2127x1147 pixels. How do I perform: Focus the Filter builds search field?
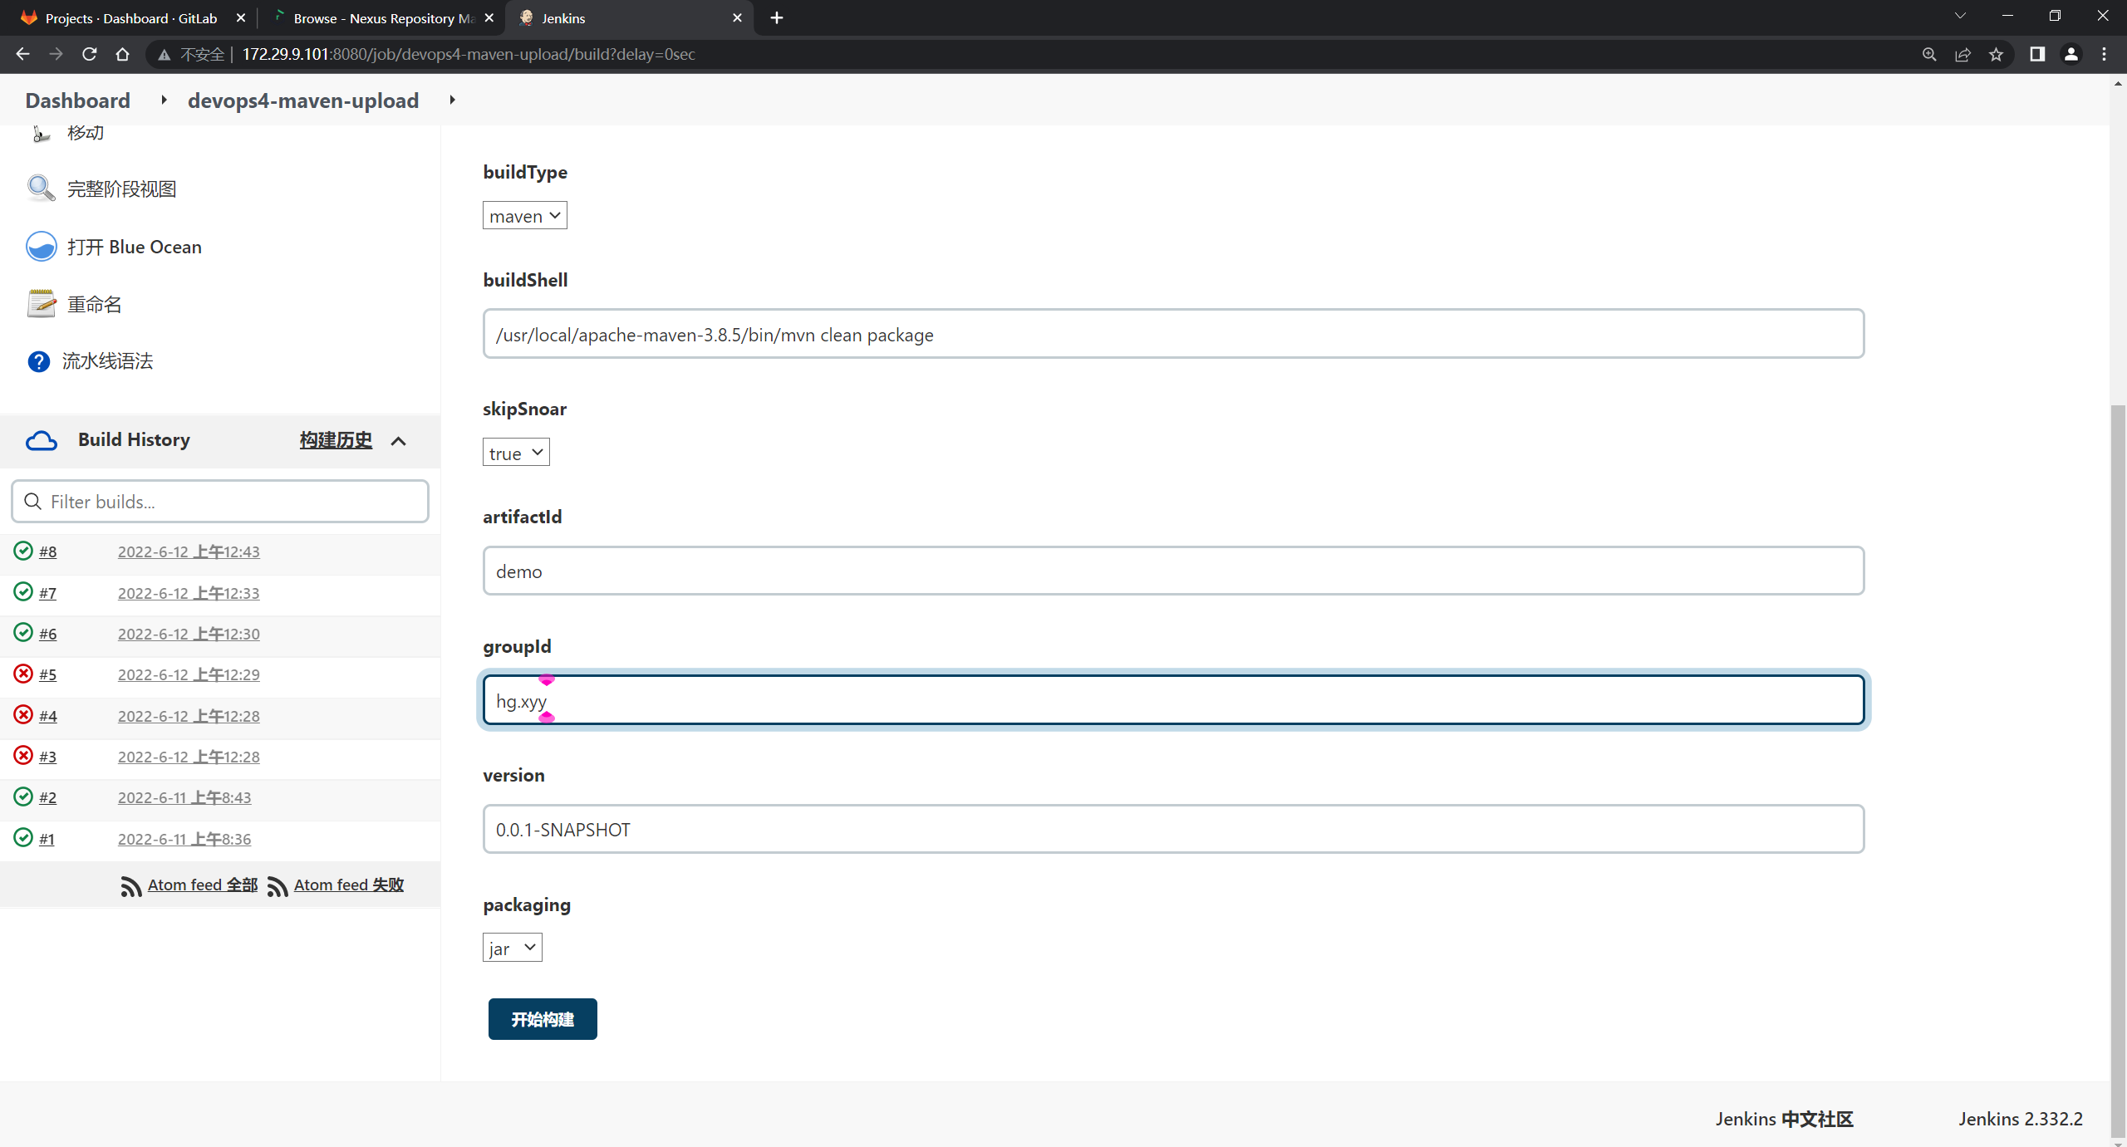tap(220, 502)
